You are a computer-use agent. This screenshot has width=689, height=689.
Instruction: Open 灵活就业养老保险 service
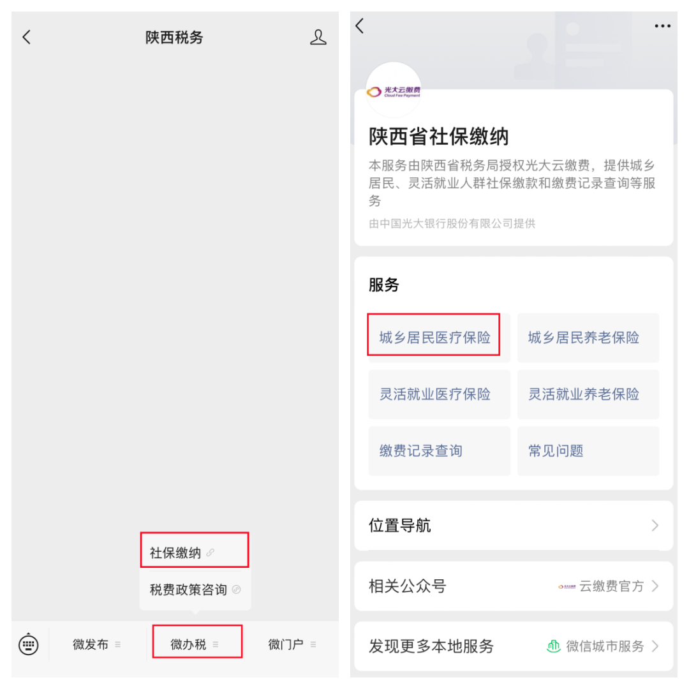point(588,394)
